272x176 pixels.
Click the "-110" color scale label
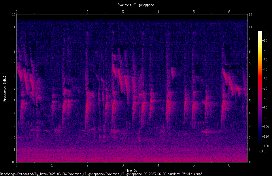[265, 137]
